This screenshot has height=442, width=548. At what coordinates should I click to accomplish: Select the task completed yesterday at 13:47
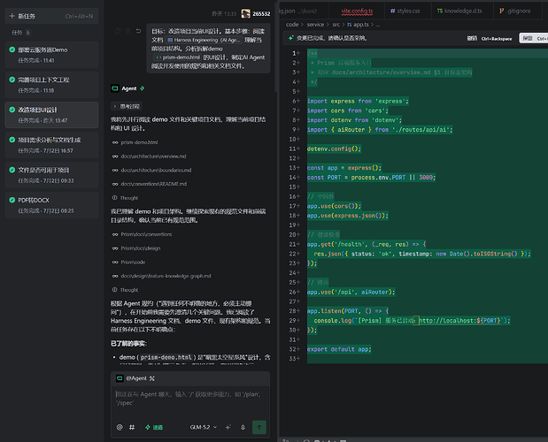(51, 115)
